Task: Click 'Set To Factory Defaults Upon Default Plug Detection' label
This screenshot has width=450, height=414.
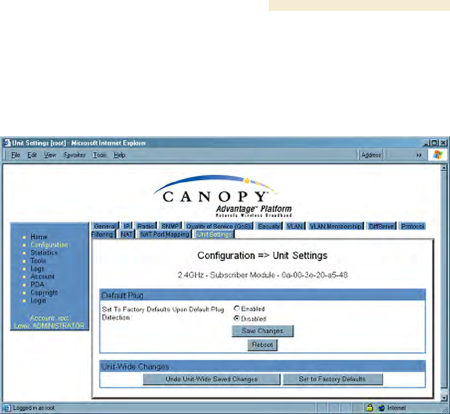Action: (162, 313)
